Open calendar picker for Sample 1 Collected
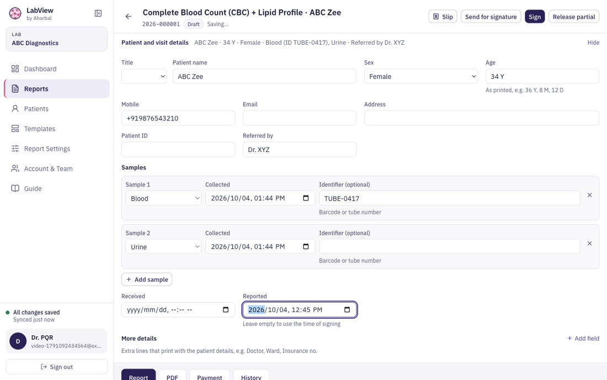The width and height of the screenshot is (607, 380). point(306,198)
